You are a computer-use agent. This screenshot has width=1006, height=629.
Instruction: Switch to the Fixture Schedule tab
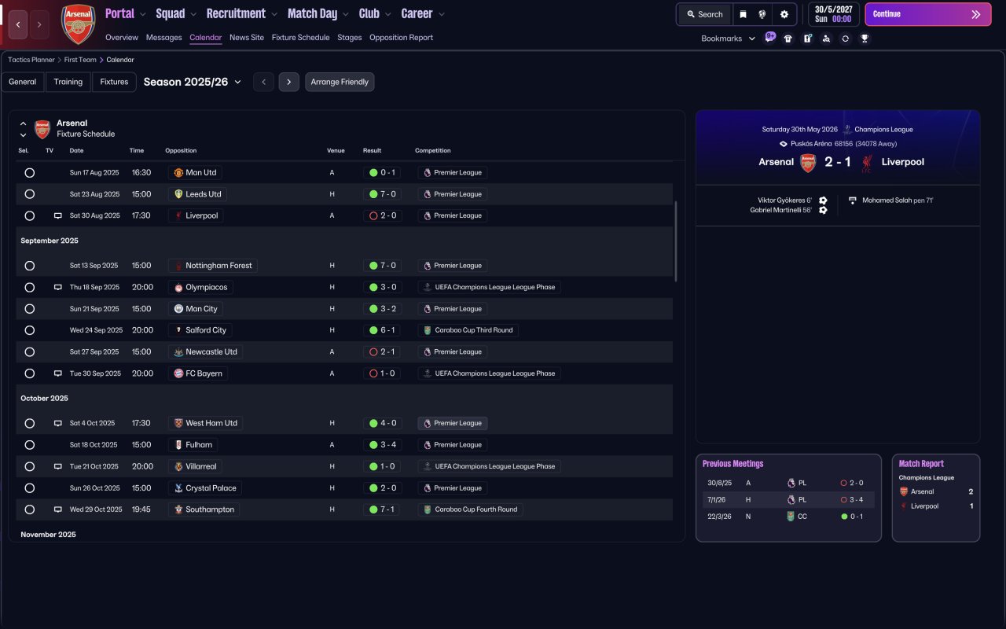[x=300, y=38]
